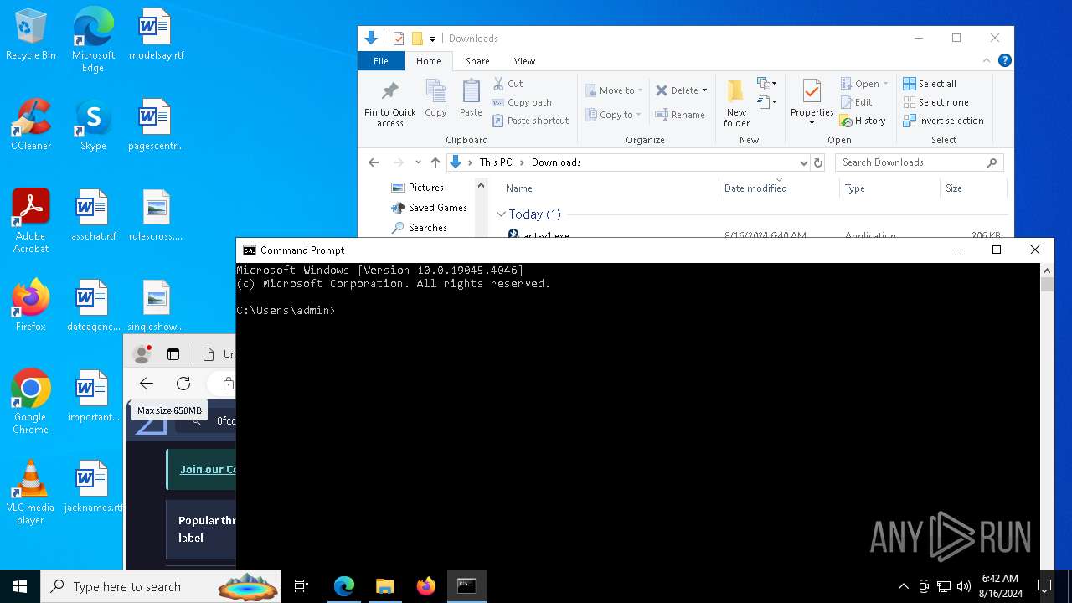This screenshot has height=603, width=1072.
Task: Click Edit in the Open group
Action: [856, 102]
